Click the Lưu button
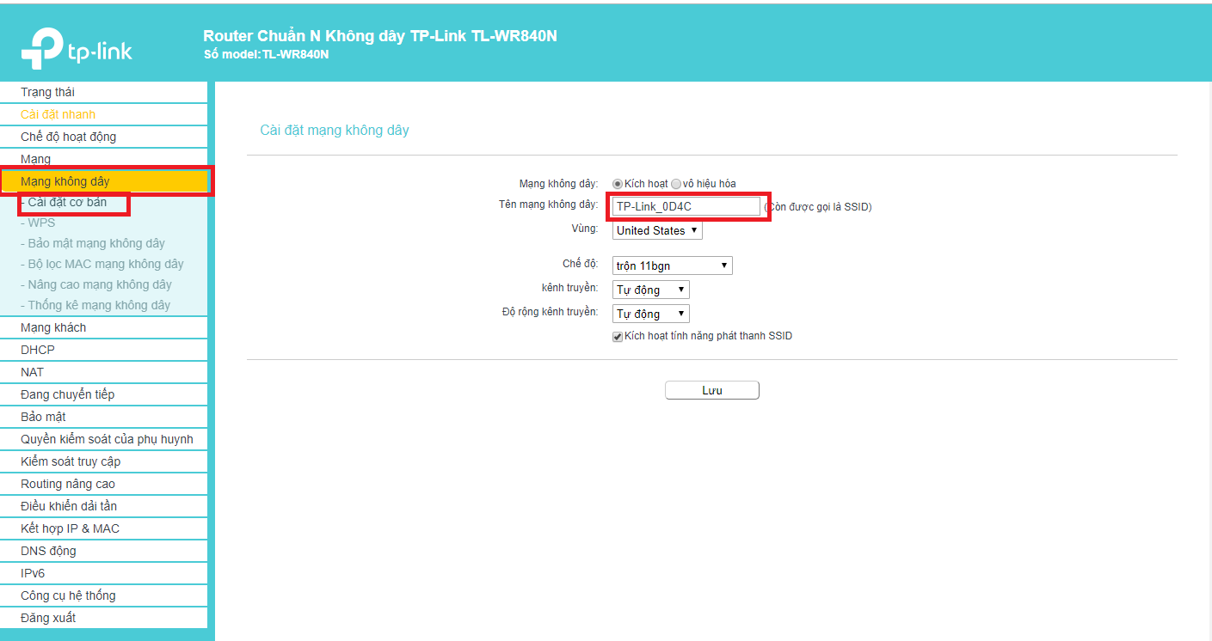Image resolution: width=1212 pixels, height=641 pixels. point(712,390)
